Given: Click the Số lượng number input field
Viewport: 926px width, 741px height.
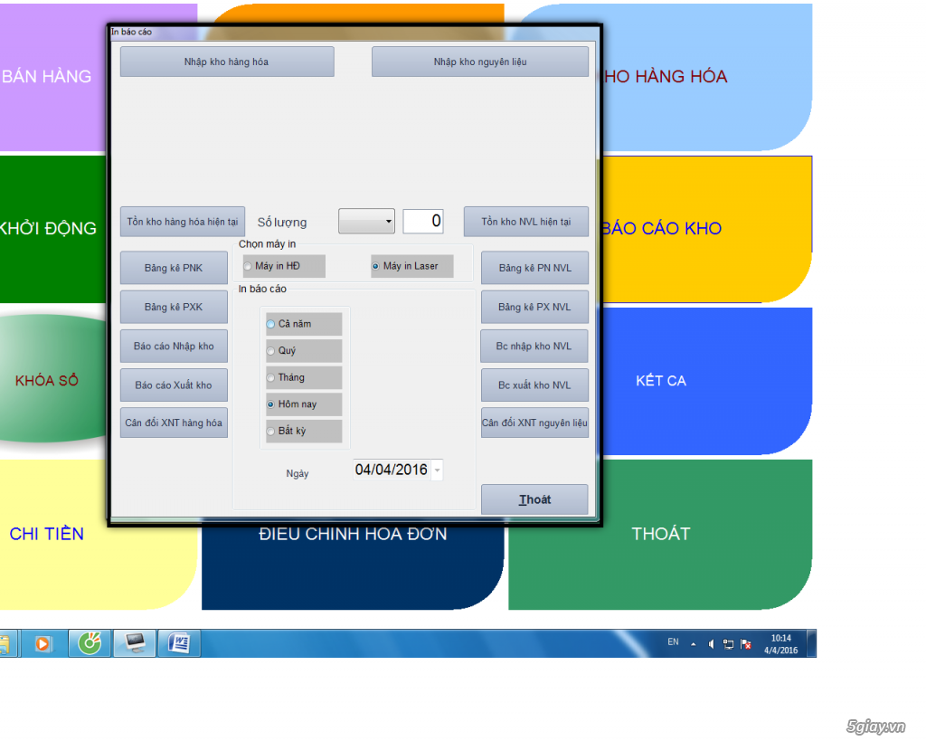Looking at the screenshot, I should click(423, 221).
